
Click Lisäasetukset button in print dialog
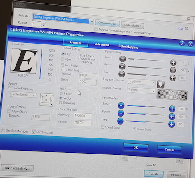point(132,25)
